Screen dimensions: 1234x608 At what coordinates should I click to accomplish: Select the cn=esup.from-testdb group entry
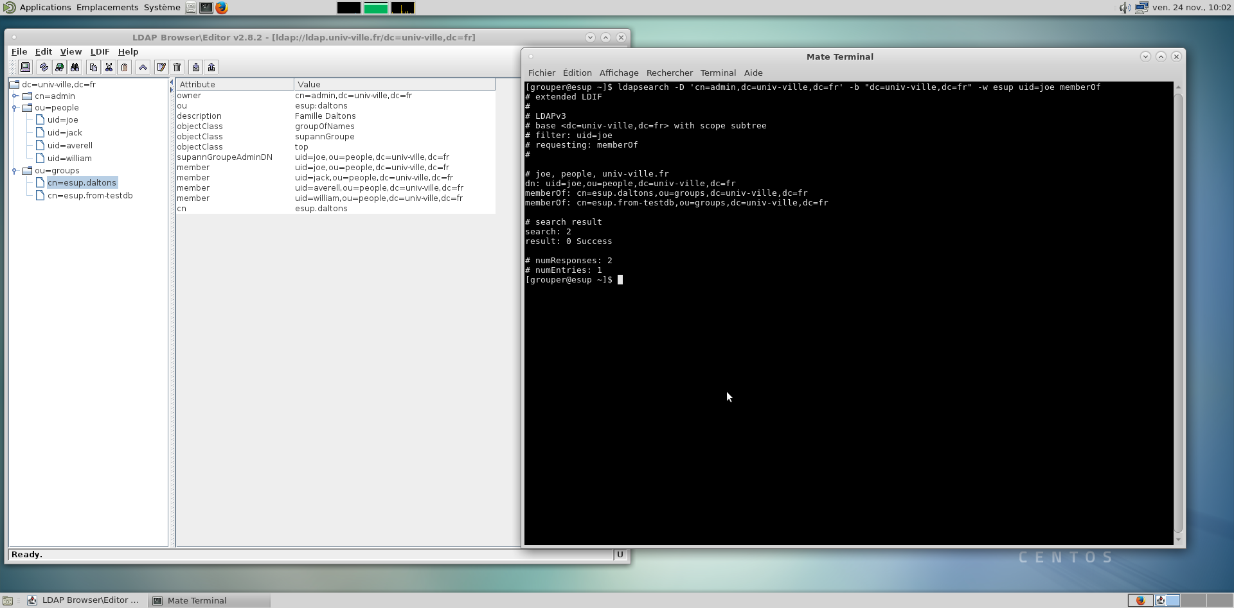pos(90,196)
